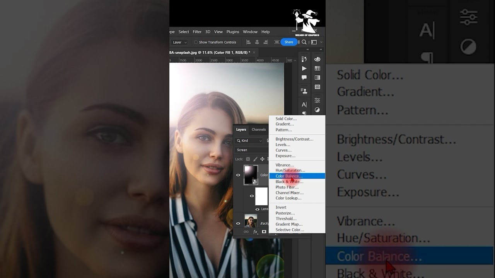Choose Photo Filter adjustment
The width and height of the screenshot is (495, 278).
[297, 187]
